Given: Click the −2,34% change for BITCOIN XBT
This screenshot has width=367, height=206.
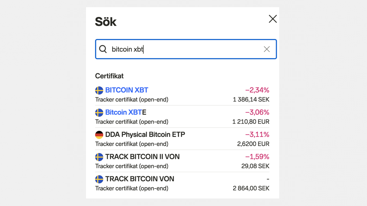Looking at the screenshot, I should pyautogui.click(x=257, y=90).
